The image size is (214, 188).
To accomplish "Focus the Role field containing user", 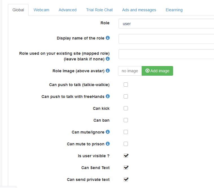I will pos(166,24).
